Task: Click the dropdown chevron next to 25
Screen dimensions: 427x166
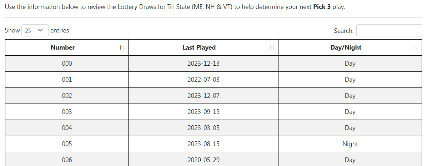Action: tap(41, 30)
